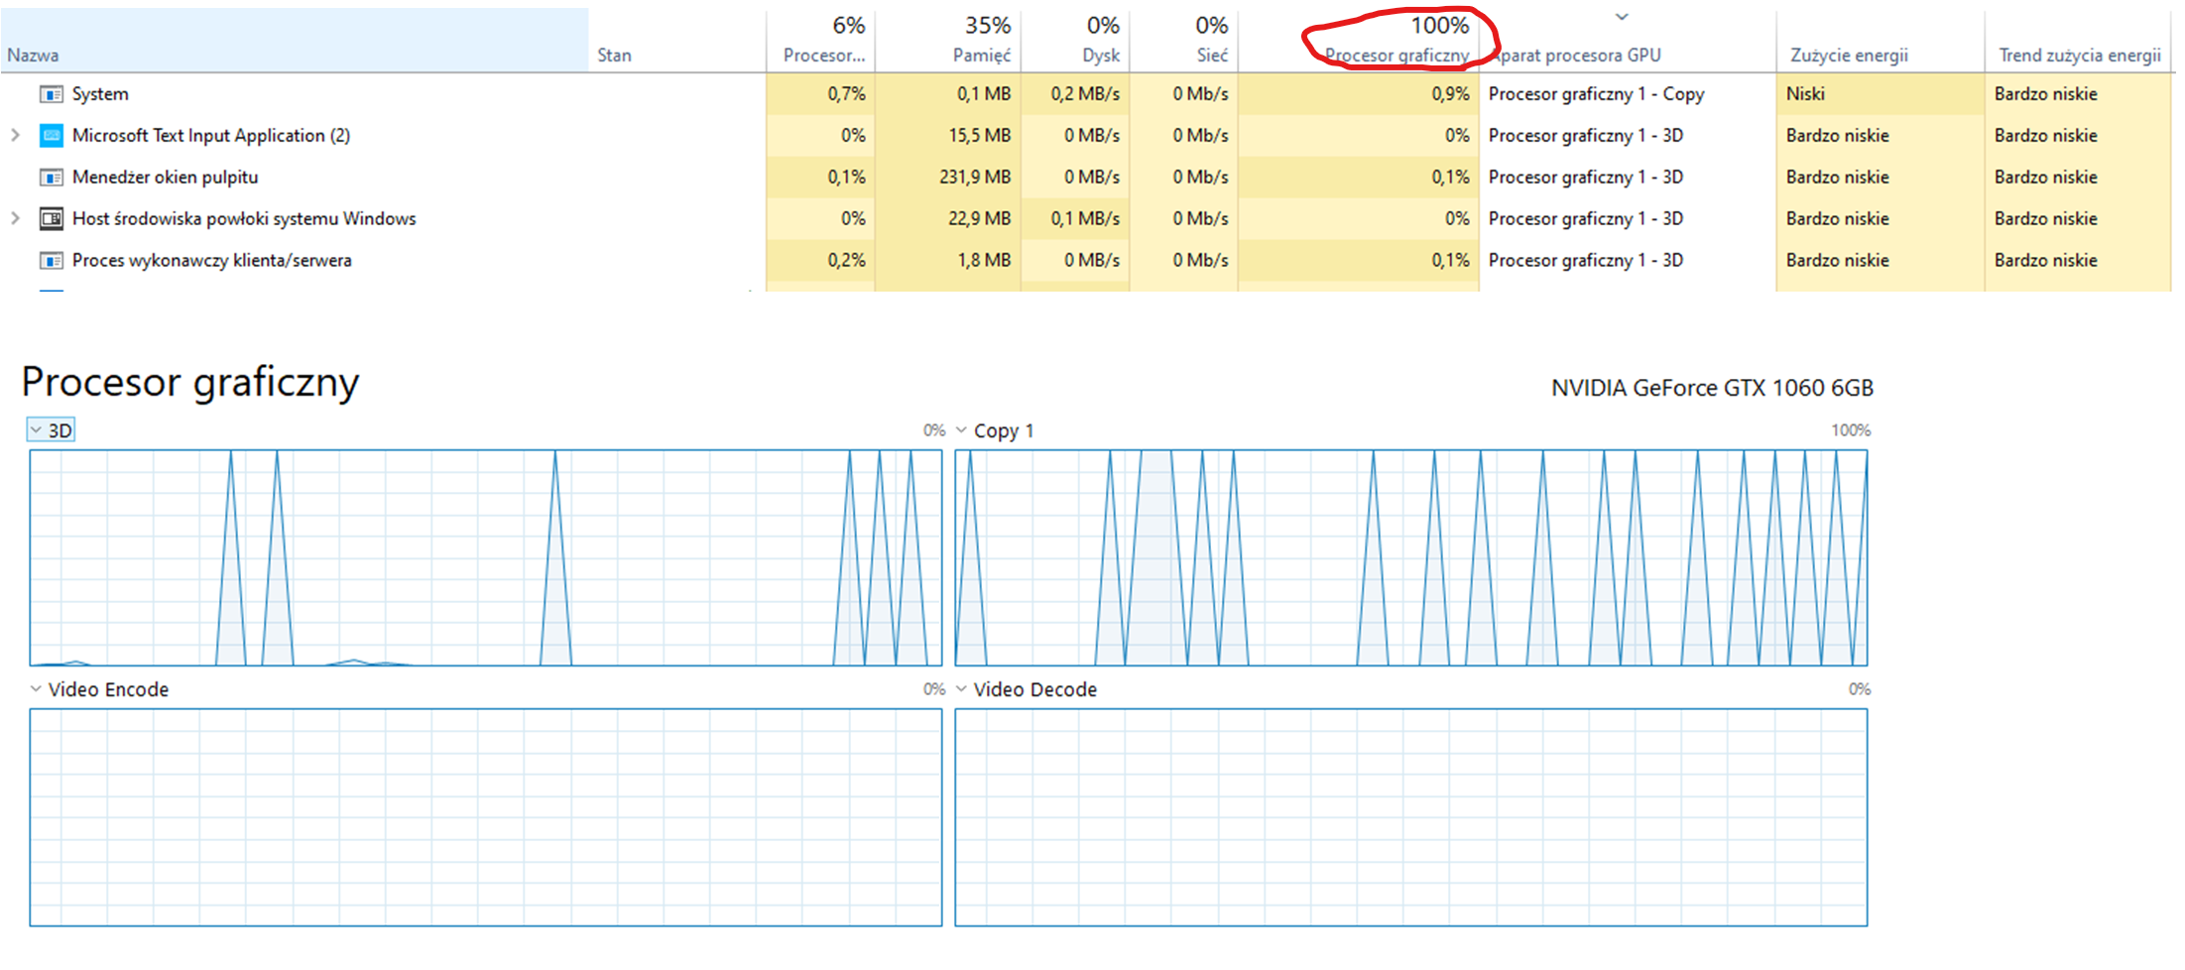Open the Copy 1 engine dropdown
Image resolution: width=2185 pixels, height=970 pixels.
tap(961, 430)
